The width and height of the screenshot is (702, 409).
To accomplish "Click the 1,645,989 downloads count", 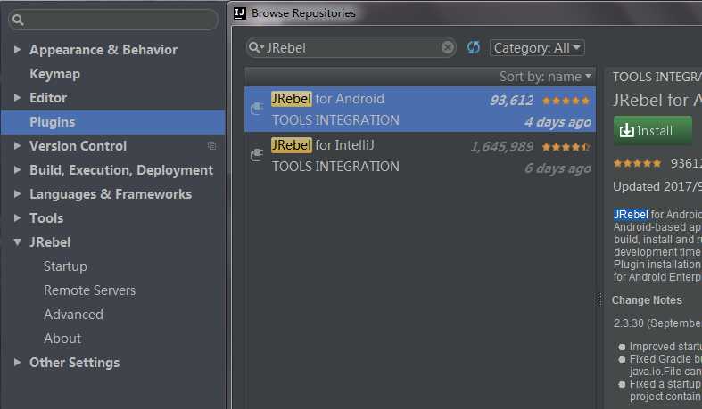I will [x=501, y=147].
